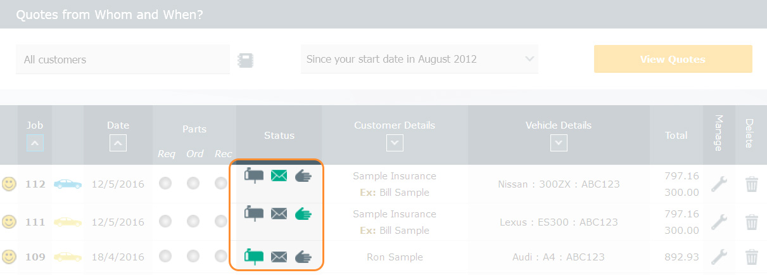Open manage wrench for job 112
This screenshot has width=767, height=275.
tap(719, 184)
